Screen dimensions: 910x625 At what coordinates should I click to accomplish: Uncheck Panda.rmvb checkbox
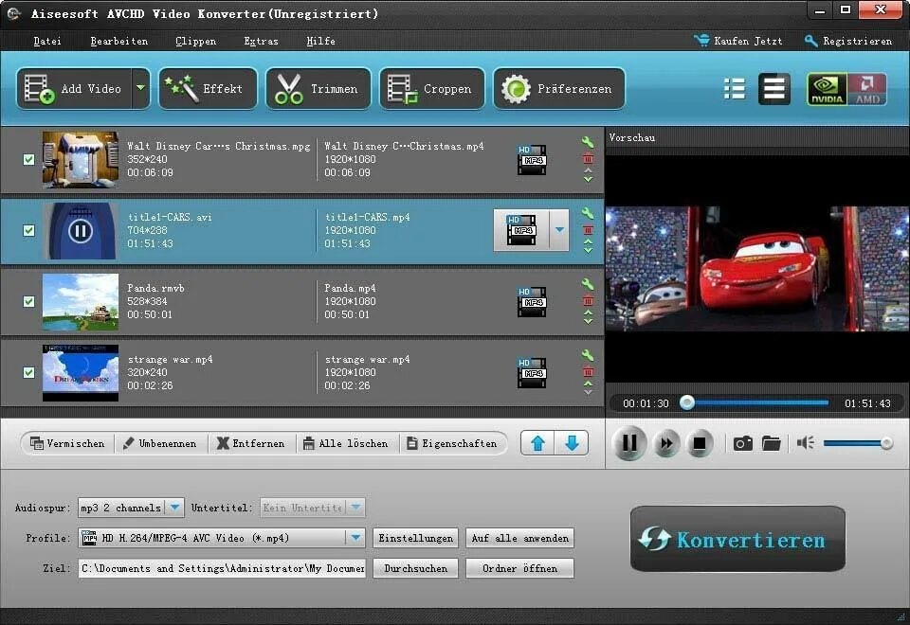[28, 301]
